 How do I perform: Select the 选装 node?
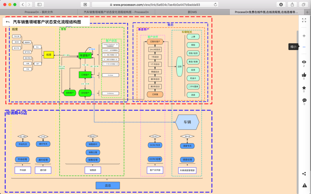tap(193, 95)
